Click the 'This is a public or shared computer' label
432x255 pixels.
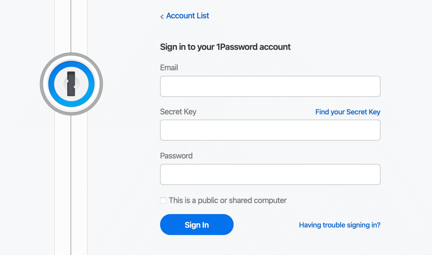[x=228, y=201]
